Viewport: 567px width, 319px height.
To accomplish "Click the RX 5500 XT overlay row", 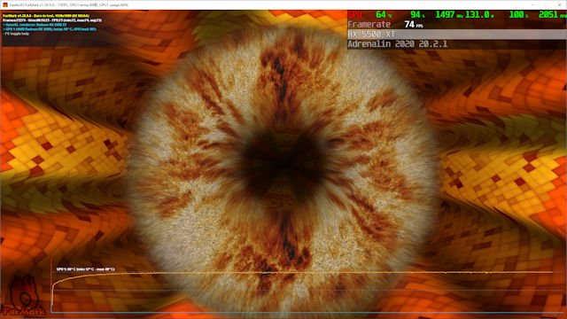I will (x=456, y=35).
